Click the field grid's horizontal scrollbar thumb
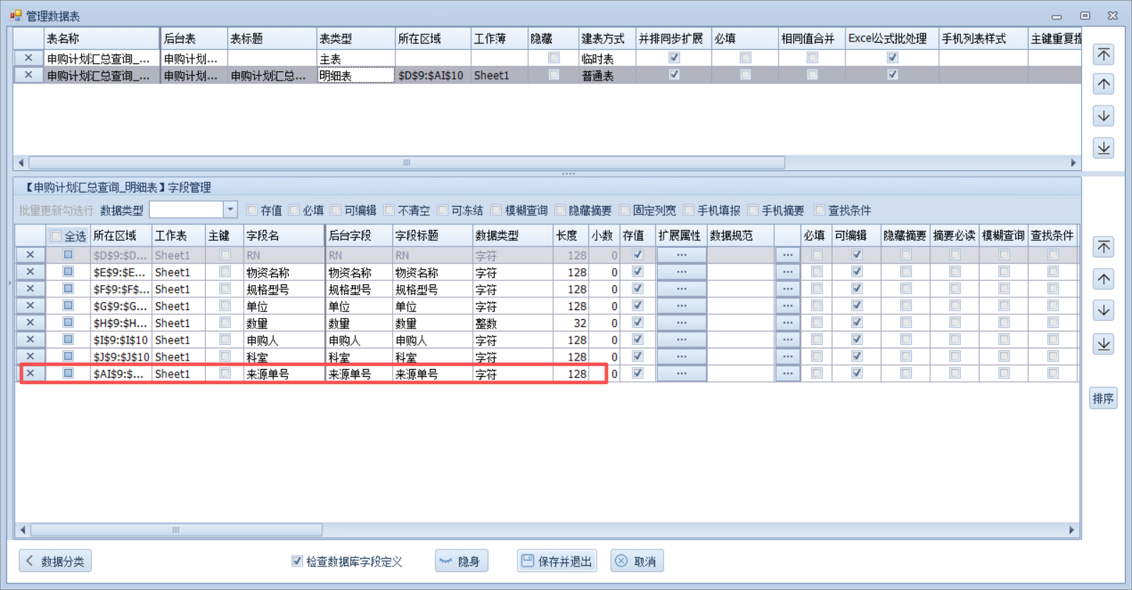This screenshot has height=590, width=1132. coord(176,530)
